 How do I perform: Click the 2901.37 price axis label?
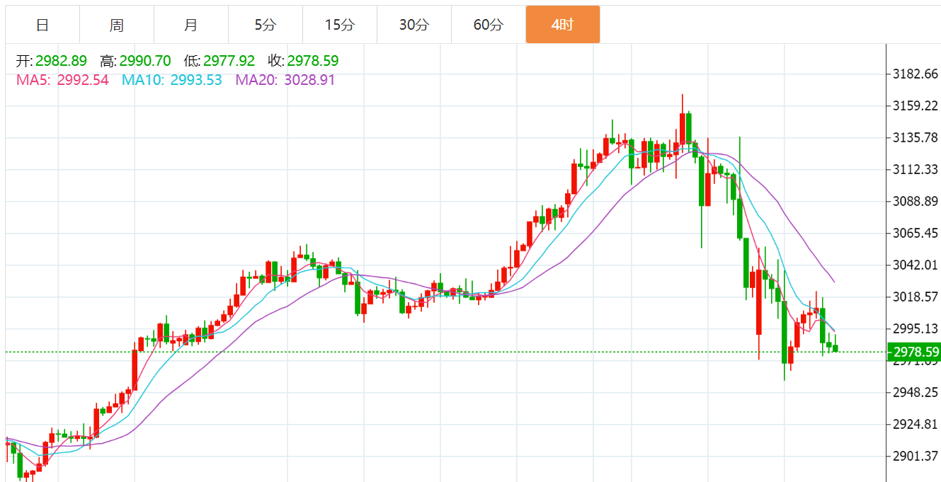[916, 456]
